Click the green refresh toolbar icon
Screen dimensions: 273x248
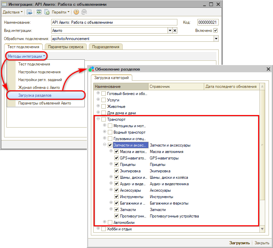[39, 12]
